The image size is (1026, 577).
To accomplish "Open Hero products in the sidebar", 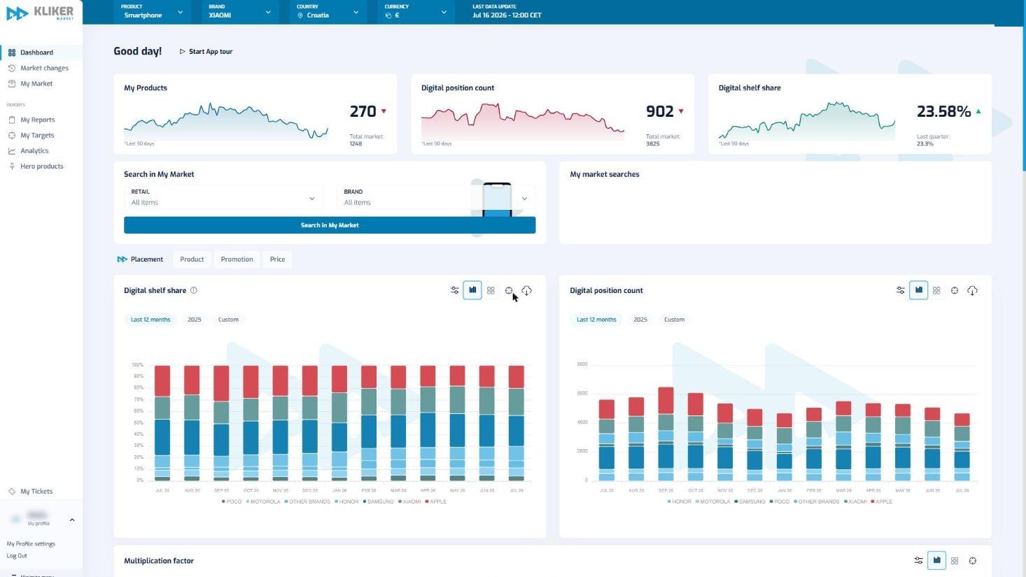I will pos(41,166).
